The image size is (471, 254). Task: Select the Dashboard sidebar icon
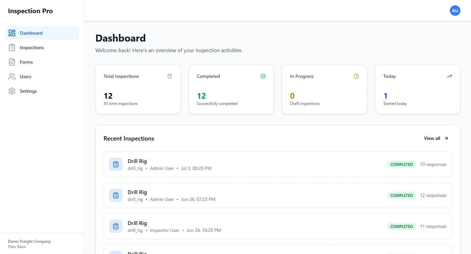coord(12,33)
